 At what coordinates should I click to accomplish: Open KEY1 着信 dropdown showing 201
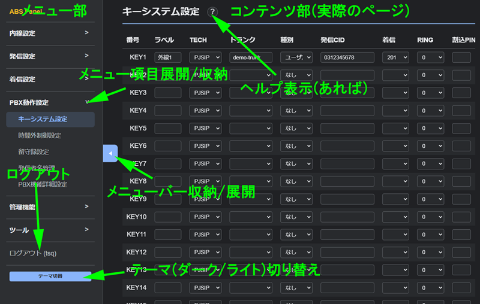pyautogui.click(x=395, y=57)
